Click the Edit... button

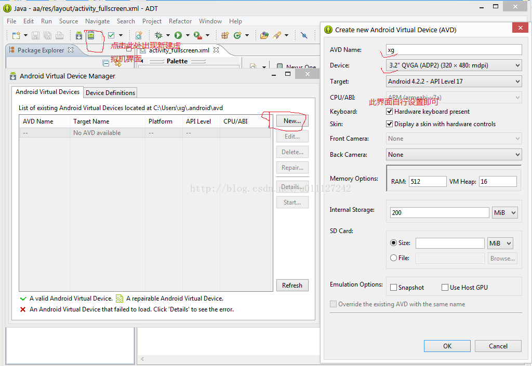click(x=292, y=136)
